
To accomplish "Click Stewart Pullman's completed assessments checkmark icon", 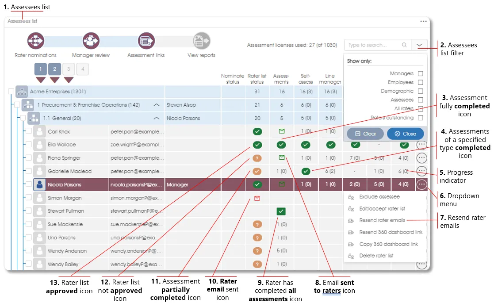I will point(281,211).
